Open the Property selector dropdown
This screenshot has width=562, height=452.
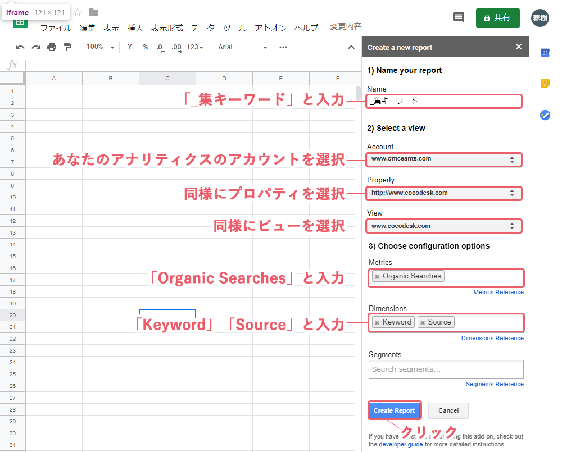click(x=444, y=193)
